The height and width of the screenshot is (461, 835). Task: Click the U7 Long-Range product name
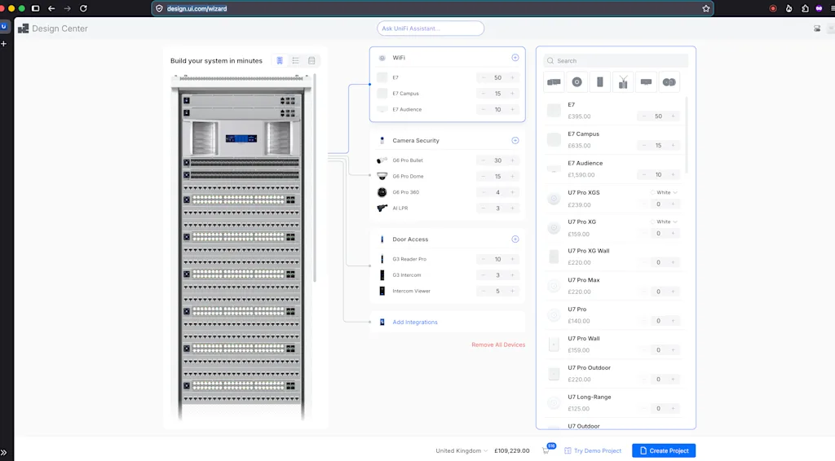pyautogui.click(x=589, y=397)
